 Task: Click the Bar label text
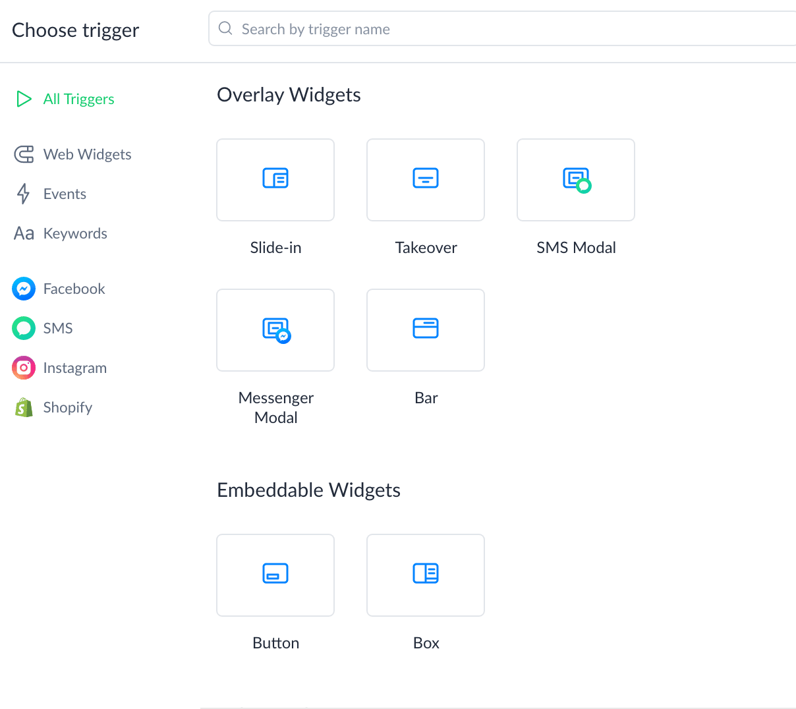click(x=426, y=398)
